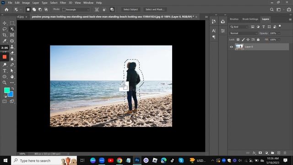The height and width of the screenshot is (165, 293).
Task: Open the Edit Toolbar three-dots button
Action: [x=12, y=82]
